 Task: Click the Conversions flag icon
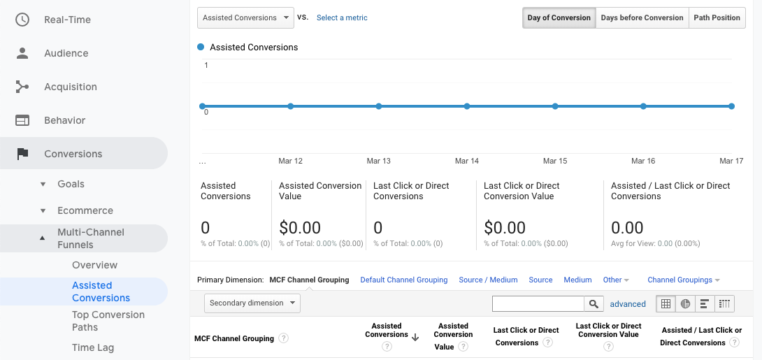(22, 154)
